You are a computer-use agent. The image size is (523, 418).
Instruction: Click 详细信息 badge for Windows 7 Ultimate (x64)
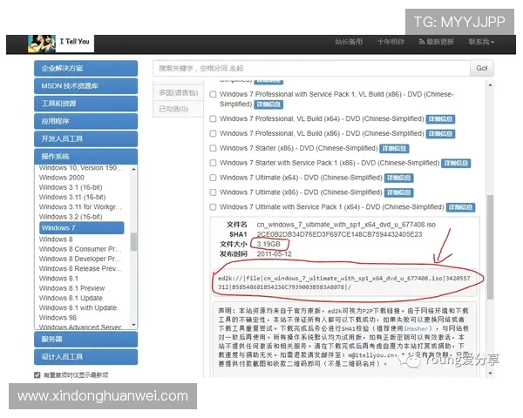click(x=399, y=178)
